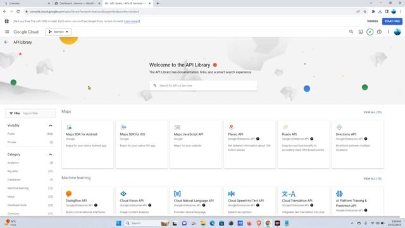Click the browser back arrow

click(4, 11)
